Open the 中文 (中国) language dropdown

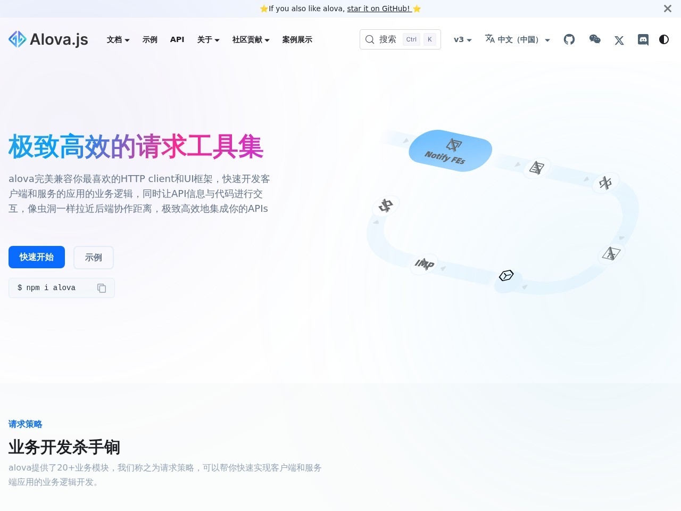coord(518,39)
